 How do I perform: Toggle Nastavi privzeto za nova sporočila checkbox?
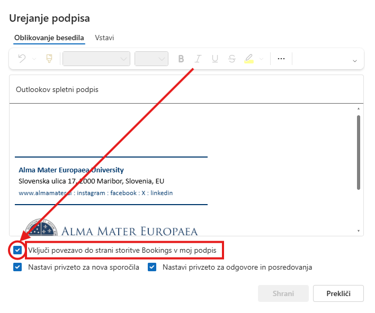pos(17,267)
